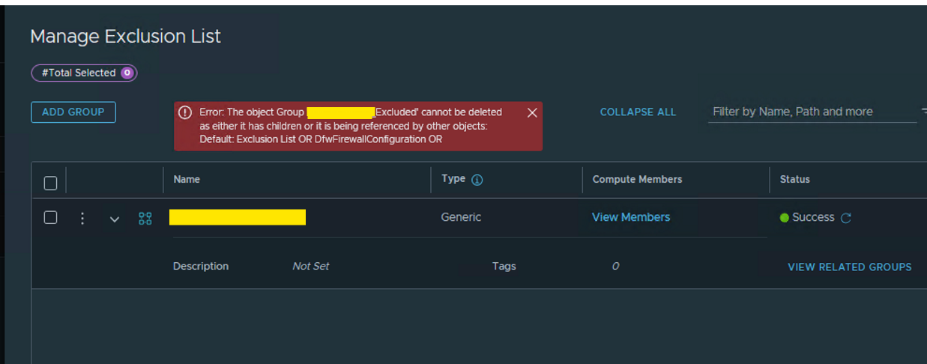927x364 pixels.
Task: Open View Members link for the group
Action: tap(631, 217)
